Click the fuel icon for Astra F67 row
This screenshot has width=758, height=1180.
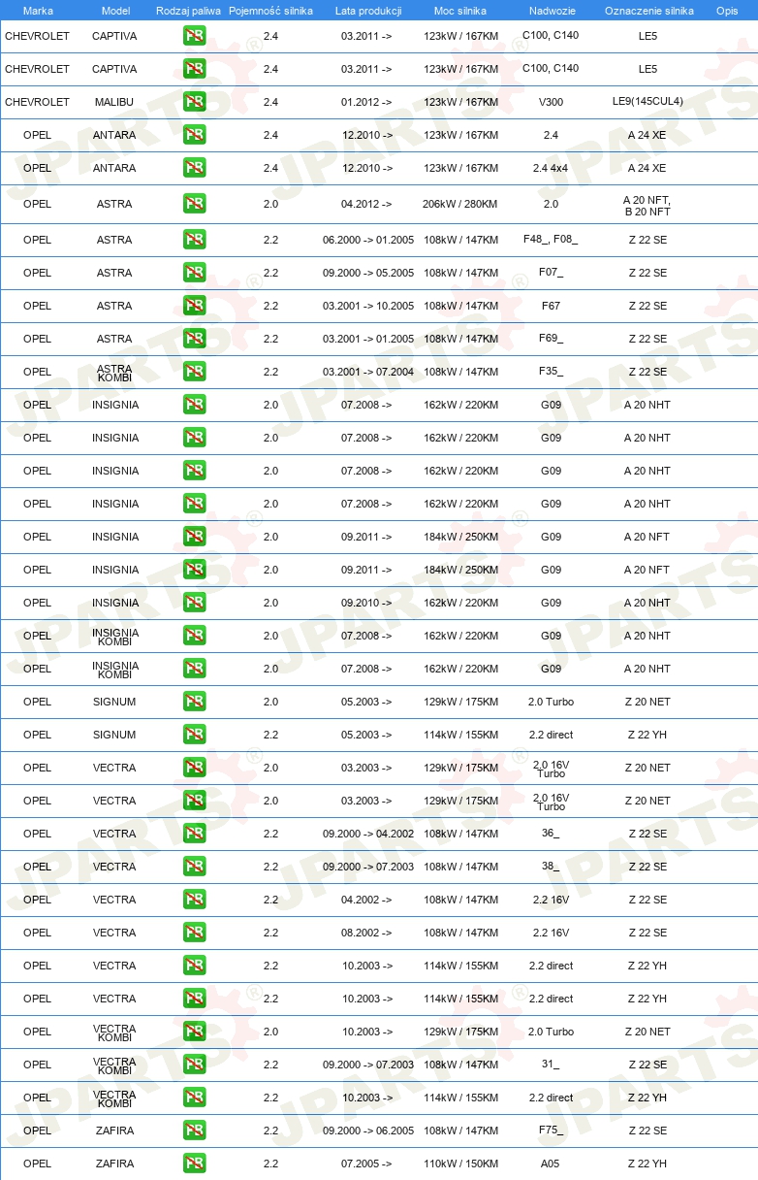point(195,306)
